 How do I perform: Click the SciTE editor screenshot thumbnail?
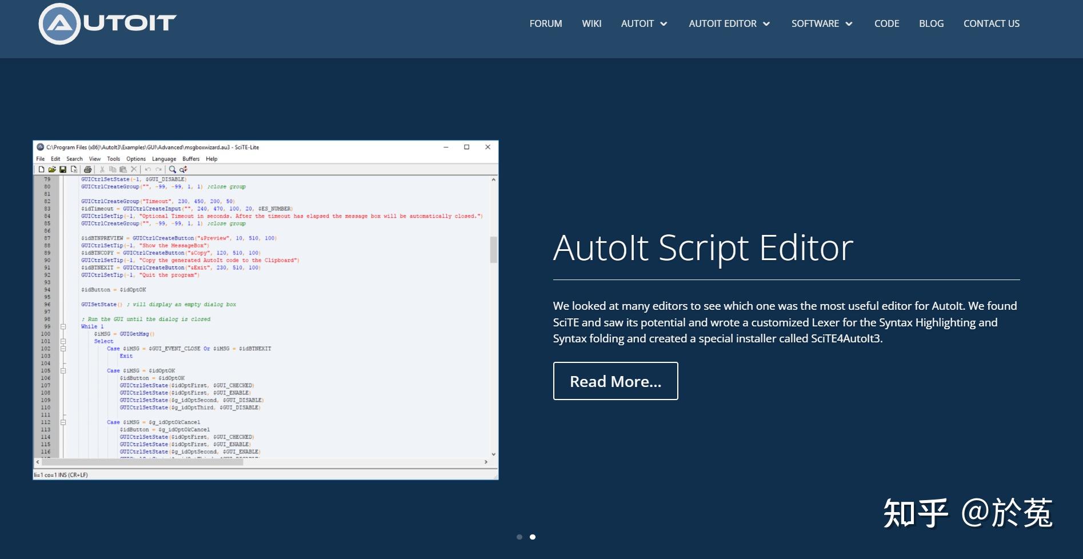(x=266, y=310)
